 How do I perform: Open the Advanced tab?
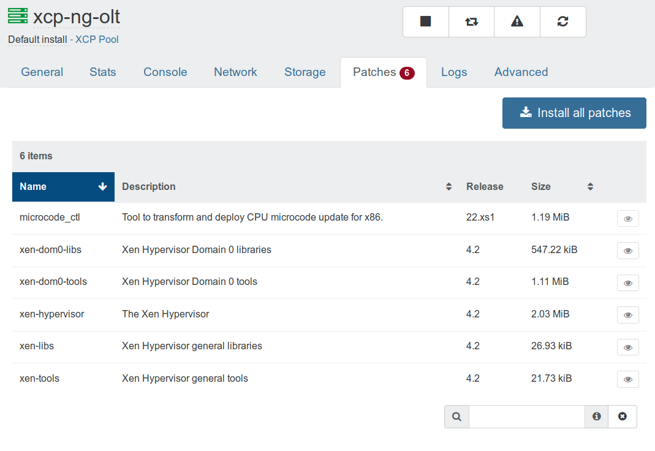click(x=521, y=72)
